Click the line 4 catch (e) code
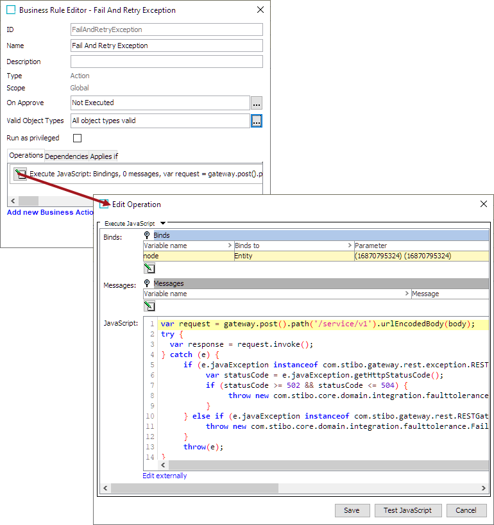The image size is (494, 525). [x=190, y=354]
